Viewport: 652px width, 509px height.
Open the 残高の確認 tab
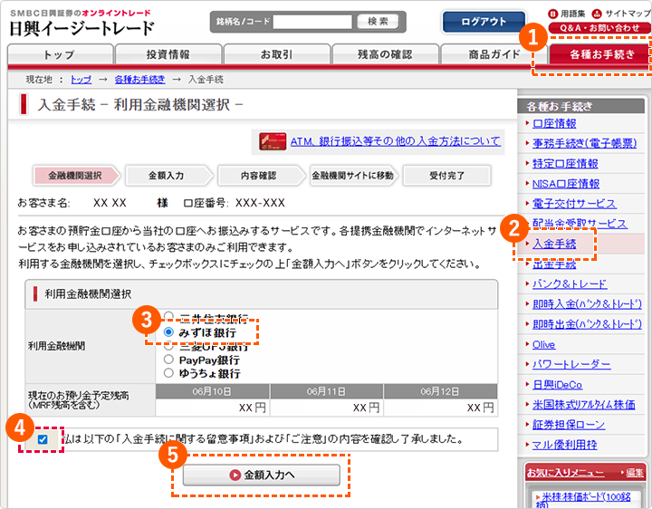[x=386, y=54]
